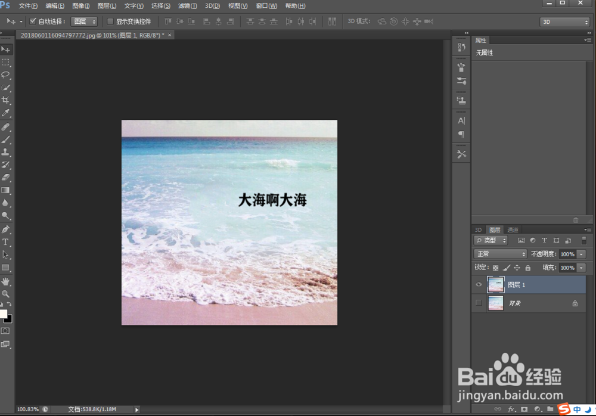This screenshot has height=416, width=596.
Task: Open the 图像(I) menu
Action: [x=81, y=6]
